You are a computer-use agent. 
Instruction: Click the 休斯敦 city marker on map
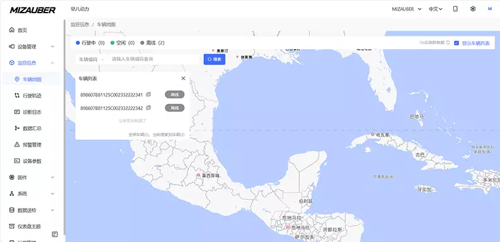237,57
